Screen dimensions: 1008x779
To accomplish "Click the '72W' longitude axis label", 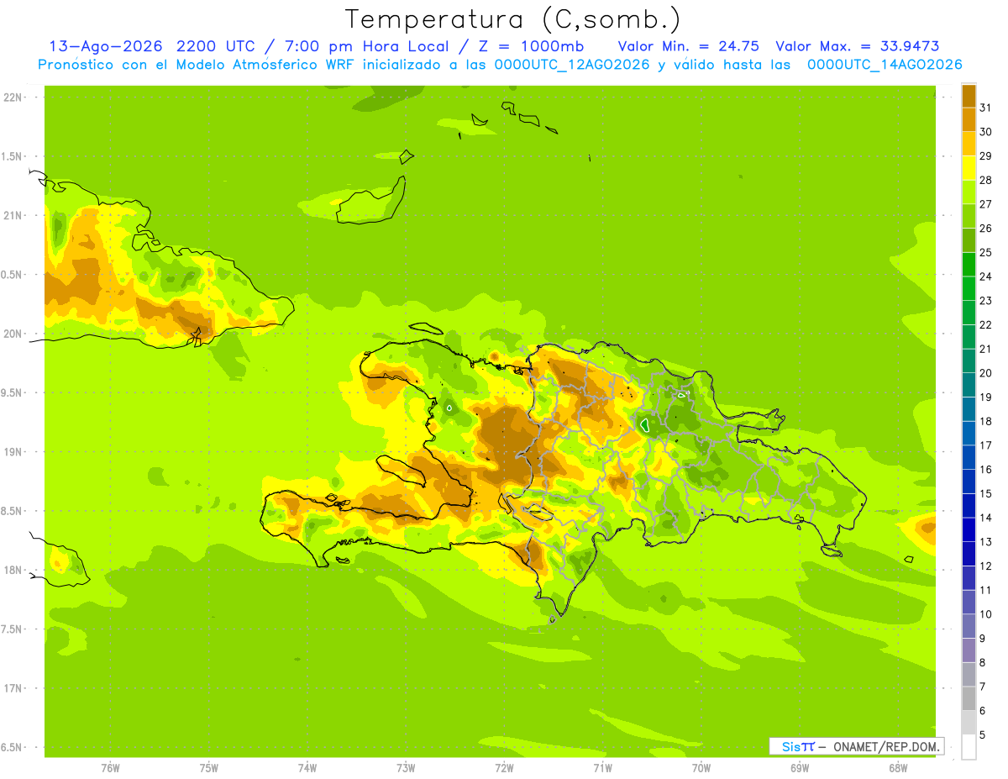I will coord(504,768).
